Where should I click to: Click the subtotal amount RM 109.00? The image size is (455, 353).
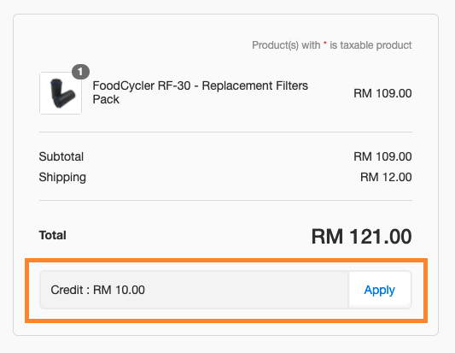click(x=382, y=157)
